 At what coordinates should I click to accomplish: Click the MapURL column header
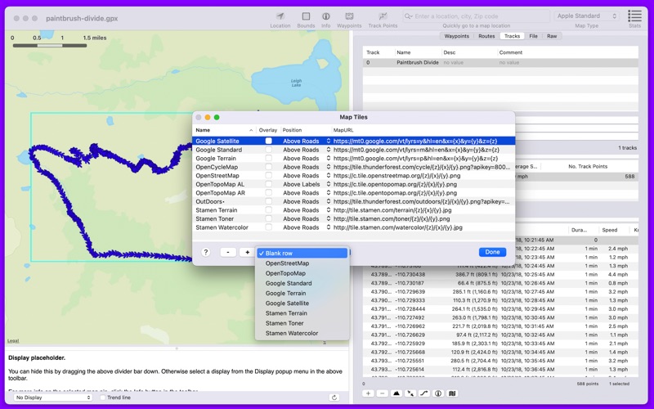pyautogui.click(x=423, y=130)
